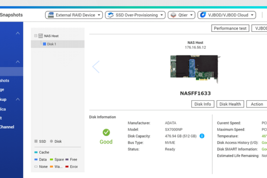The width and height of the screenshot is (267, 178).
Task: Collapse the second sidebar section chevron
Action: pyautogui.click(x=18, y=62)
